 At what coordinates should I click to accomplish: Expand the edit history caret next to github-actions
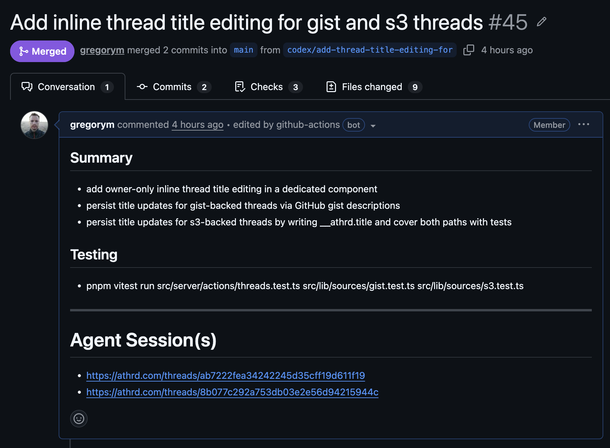pos(373,126)
